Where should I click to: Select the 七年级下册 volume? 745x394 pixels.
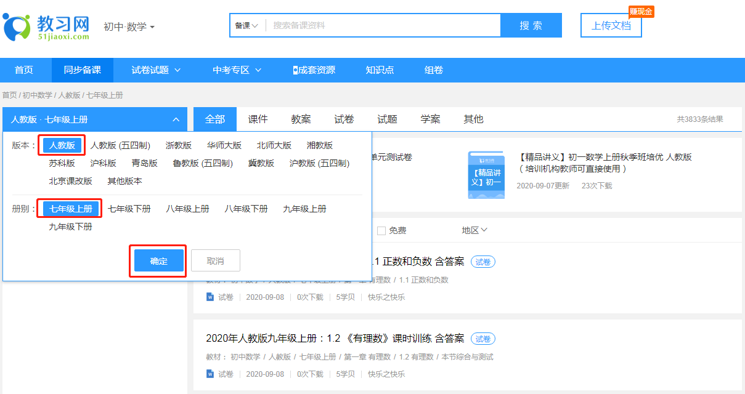coord(129,209)
